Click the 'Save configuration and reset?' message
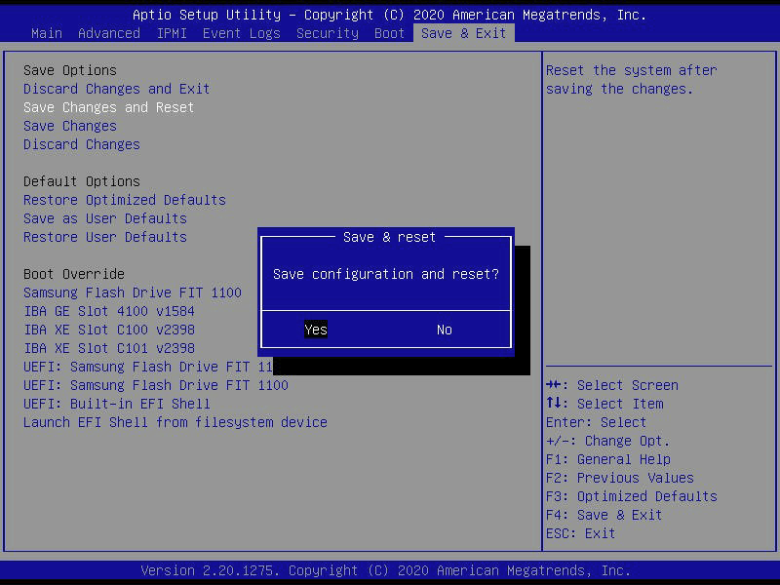Screen dimensions: 780x585 pyautogui.click(x=385, y=274)
